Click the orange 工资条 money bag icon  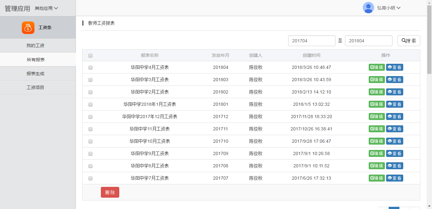tap(28, 27)
